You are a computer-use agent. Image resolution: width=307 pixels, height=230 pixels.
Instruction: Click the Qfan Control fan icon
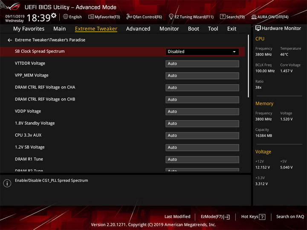(129, 17)
